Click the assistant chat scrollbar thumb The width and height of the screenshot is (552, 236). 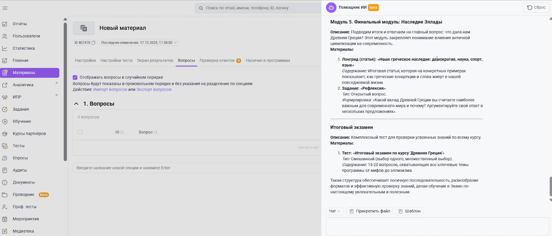pyautogui.click(x=550, y=186)
